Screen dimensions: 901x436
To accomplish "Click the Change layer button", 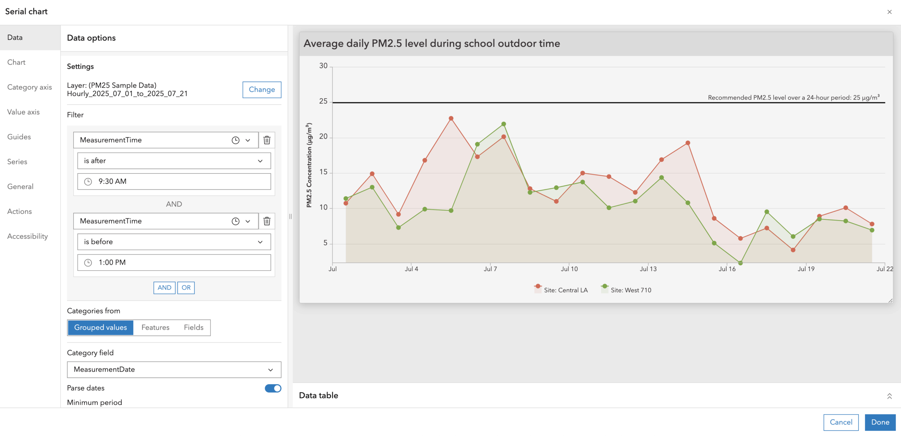I will pos(262,90).
